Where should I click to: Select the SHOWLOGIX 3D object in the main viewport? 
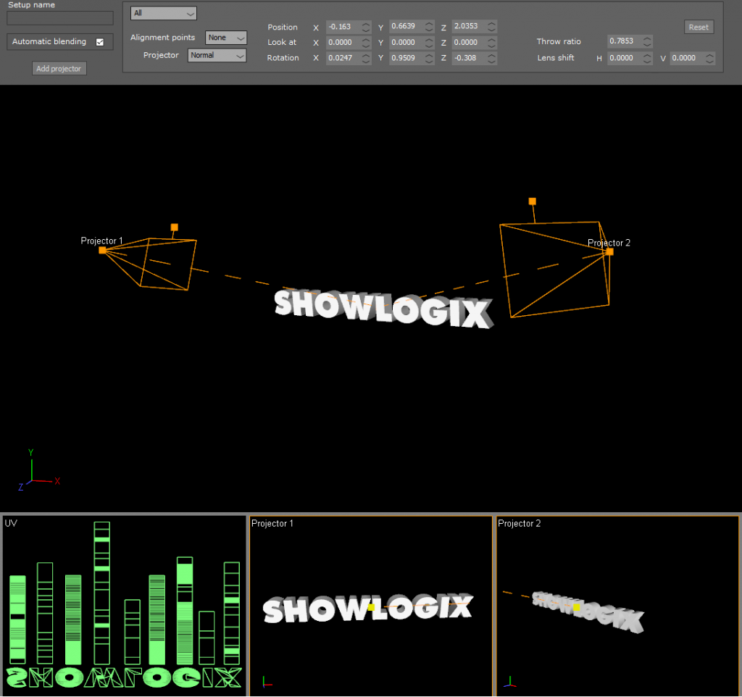tap(383, 309)
